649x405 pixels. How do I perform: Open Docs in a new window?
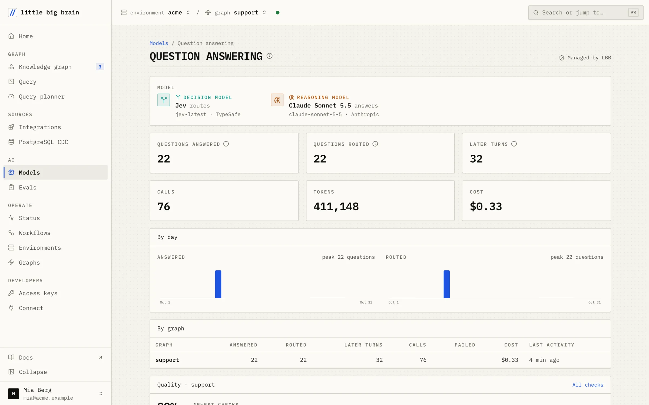pos(55,357)
